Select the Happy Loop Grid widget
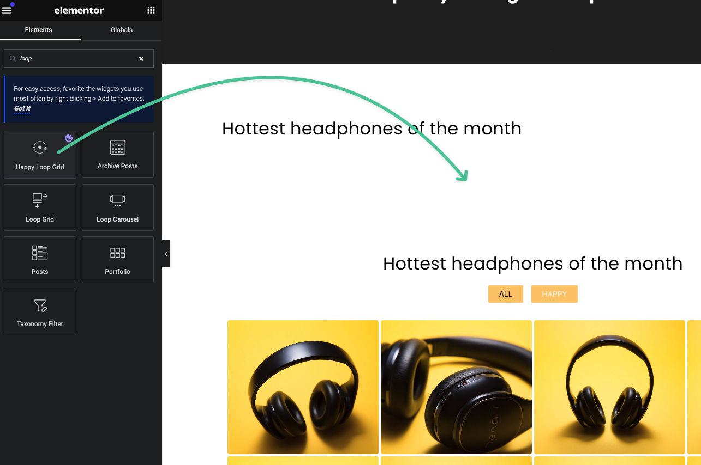The width and height of the screenshot is (701, 465). tap(40, 154)
